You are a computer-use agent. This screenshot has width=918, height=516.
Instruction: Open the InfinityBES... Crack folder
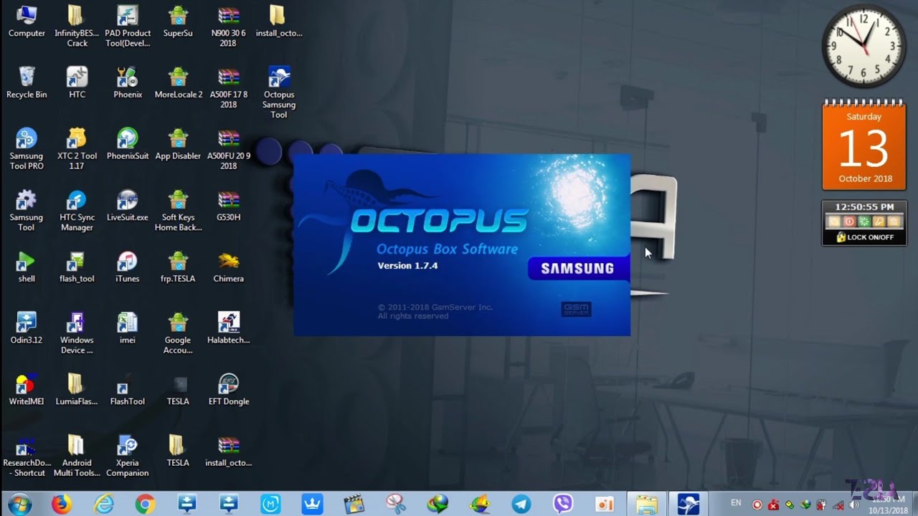[x=77, y=25]
